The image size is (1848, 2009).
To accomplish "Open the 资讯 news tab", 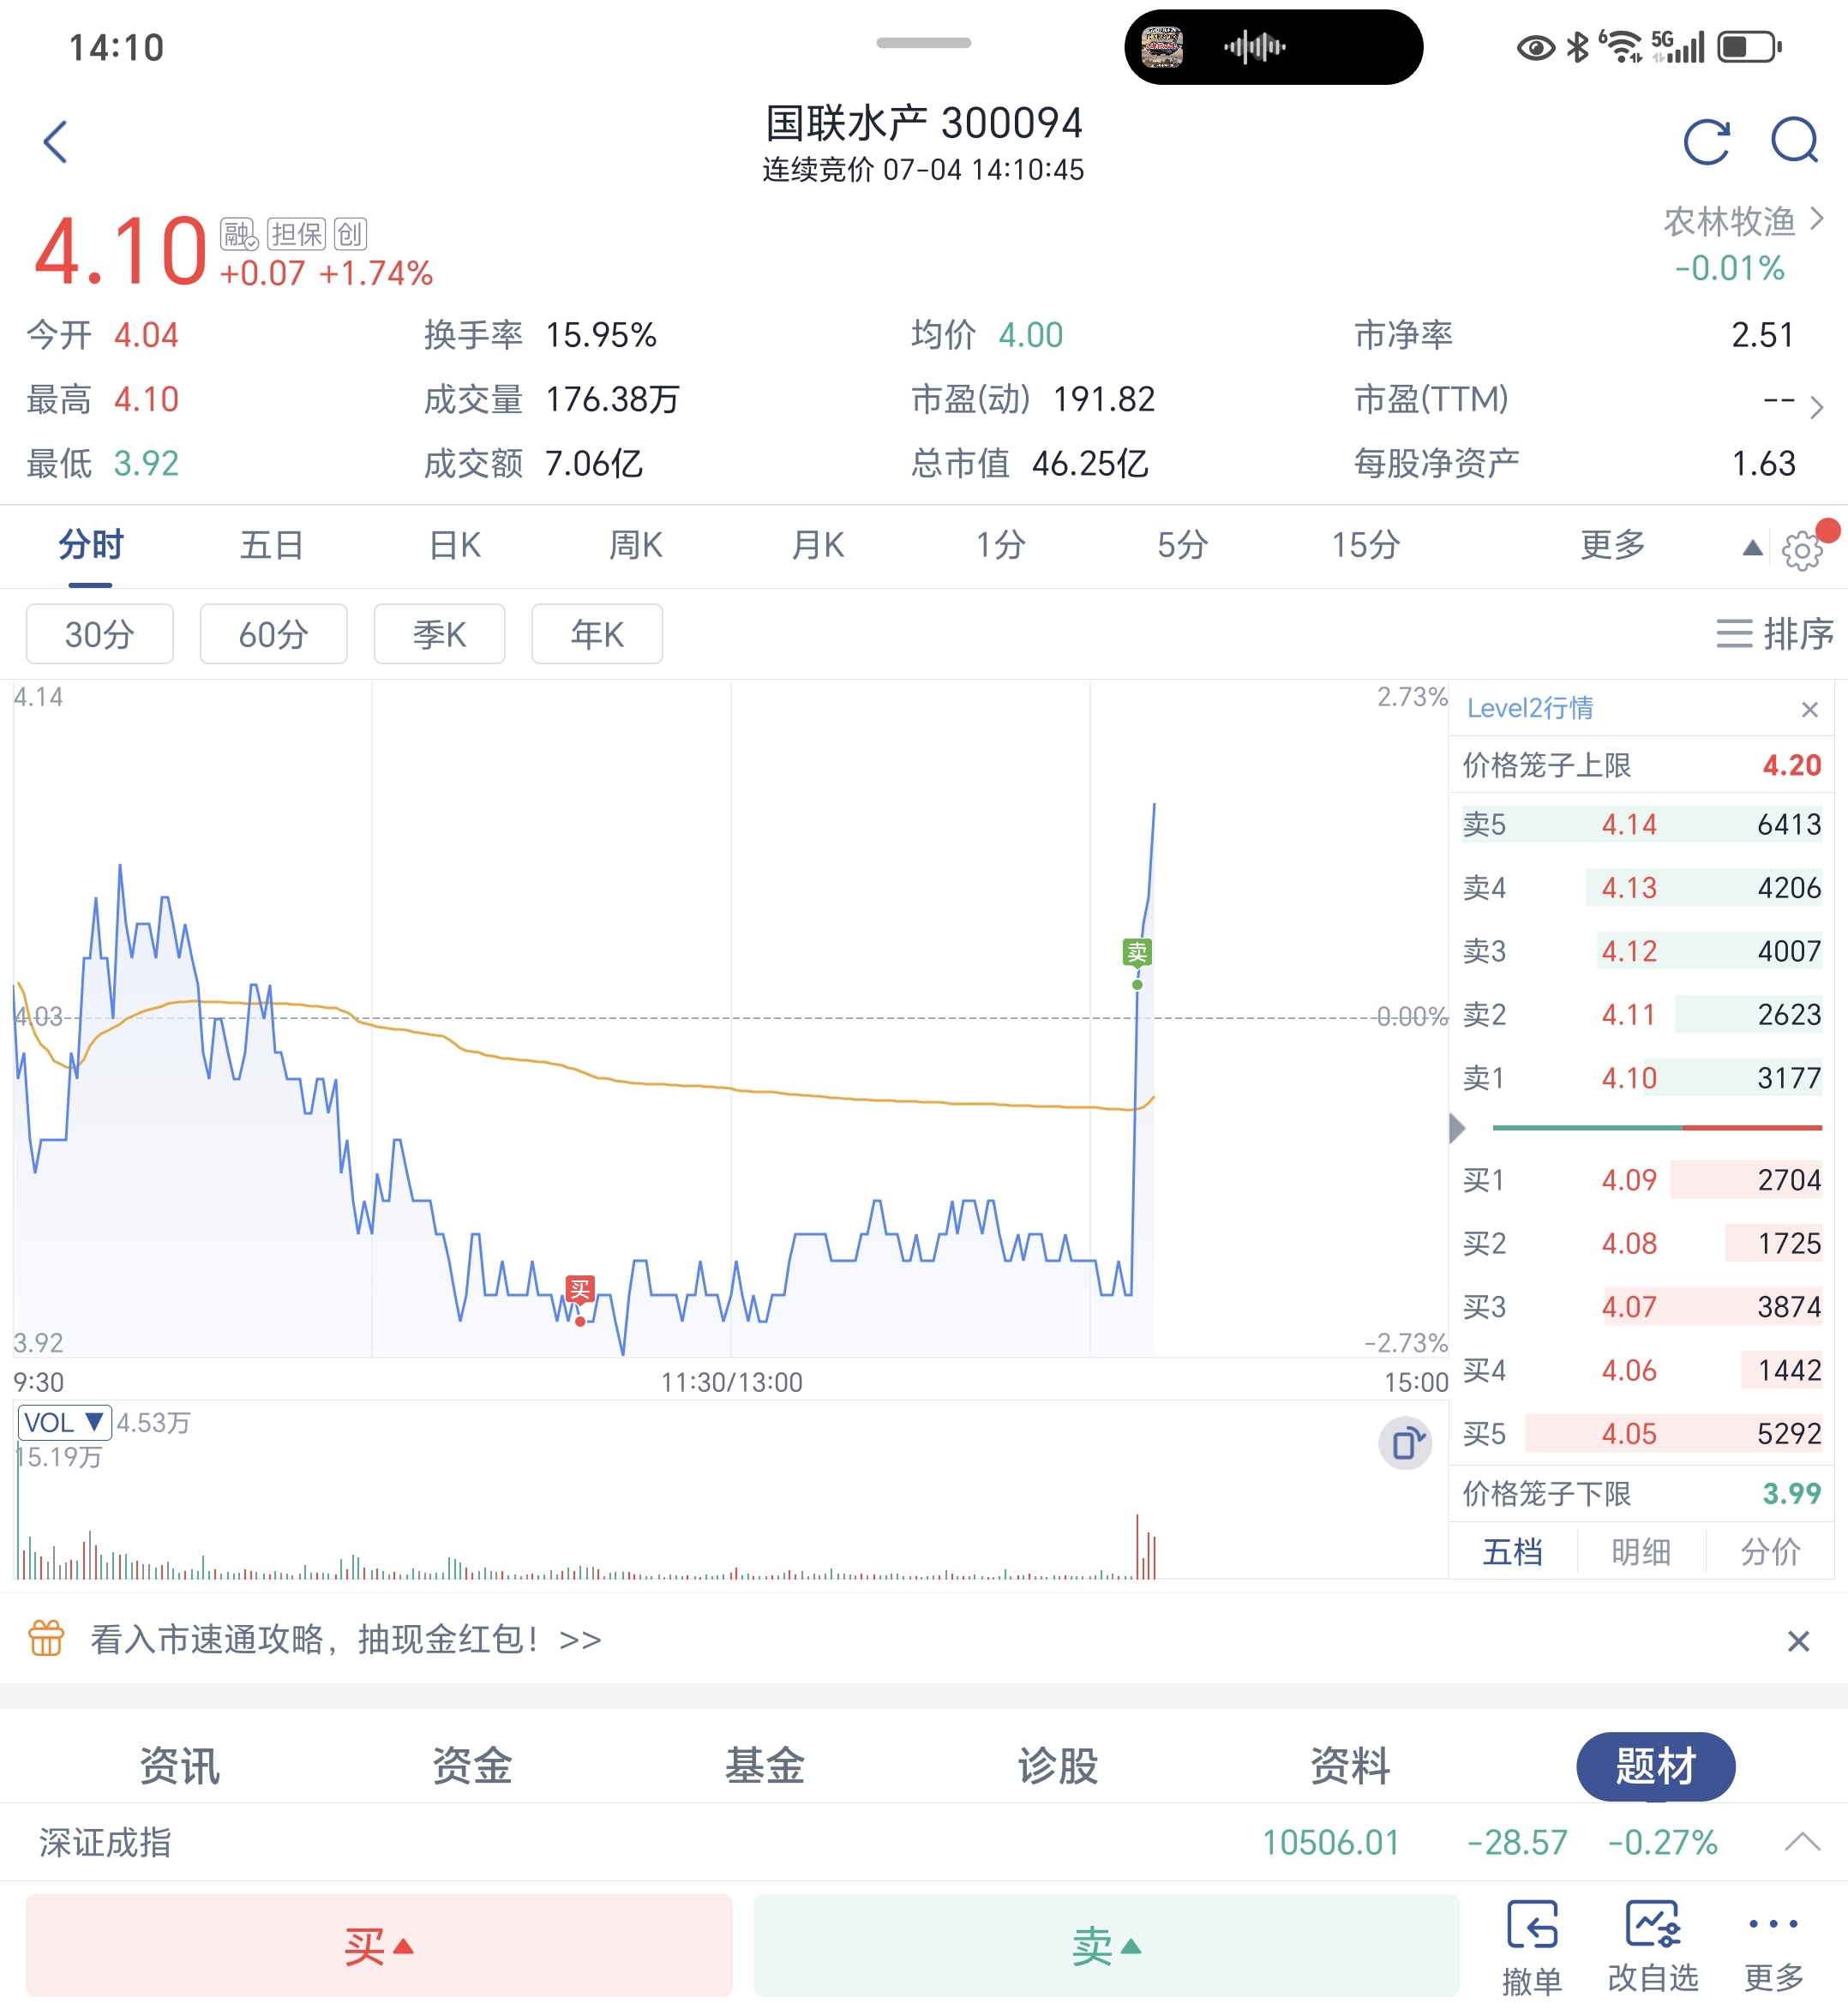I will click(x=179, y=1765).
